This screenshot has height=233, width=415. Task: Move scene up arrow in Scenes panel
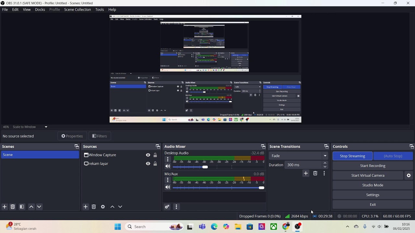pos(31,207)
